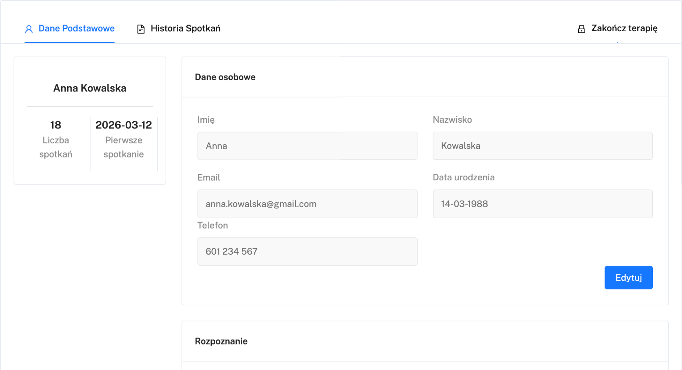Click the Rozpoznanie section heading

pos(221,341)
